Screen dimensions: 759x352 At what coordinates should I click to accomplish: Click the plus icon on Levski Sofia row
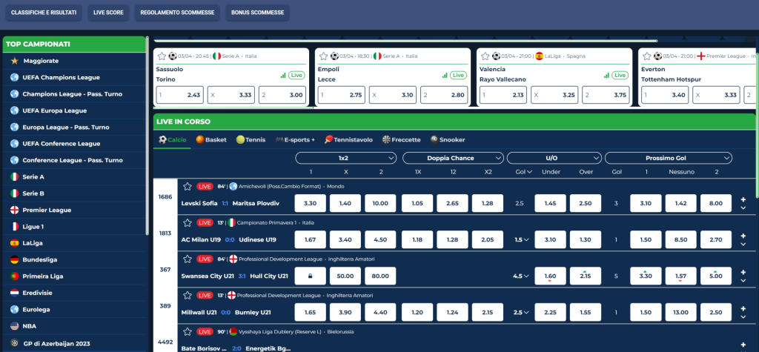tap(743, 199)
